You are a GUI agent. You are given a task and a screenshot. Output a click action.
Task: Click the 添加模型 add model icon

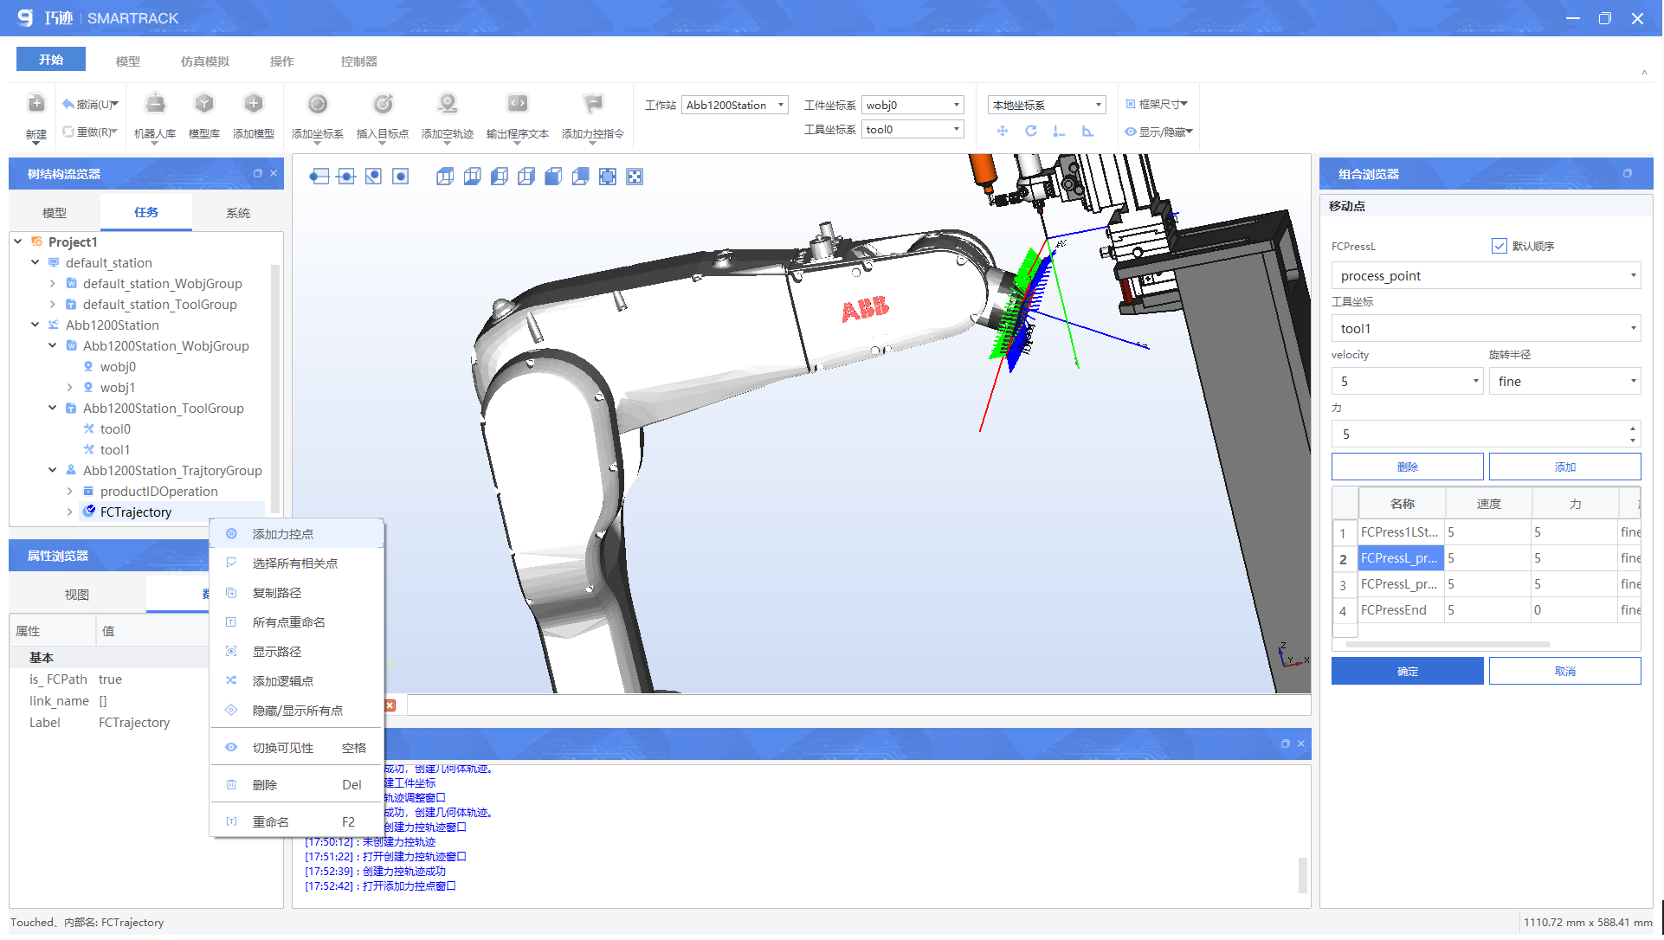tap(254, 104)
